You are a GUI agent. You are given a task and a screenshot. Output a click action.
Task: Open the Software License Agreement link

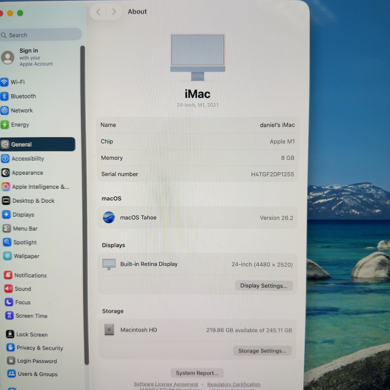coord(166,384)
